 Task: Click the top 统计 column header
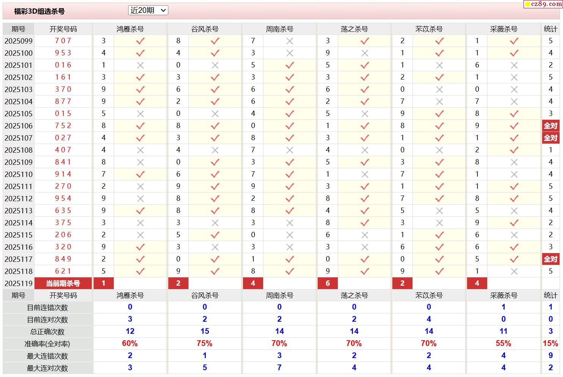tap(550, 29)
